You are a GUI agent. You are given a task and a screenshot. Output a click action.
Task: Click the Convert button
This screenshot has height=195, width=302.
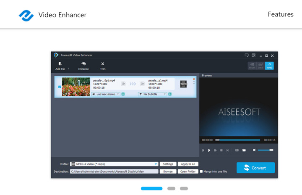point(255,168)
